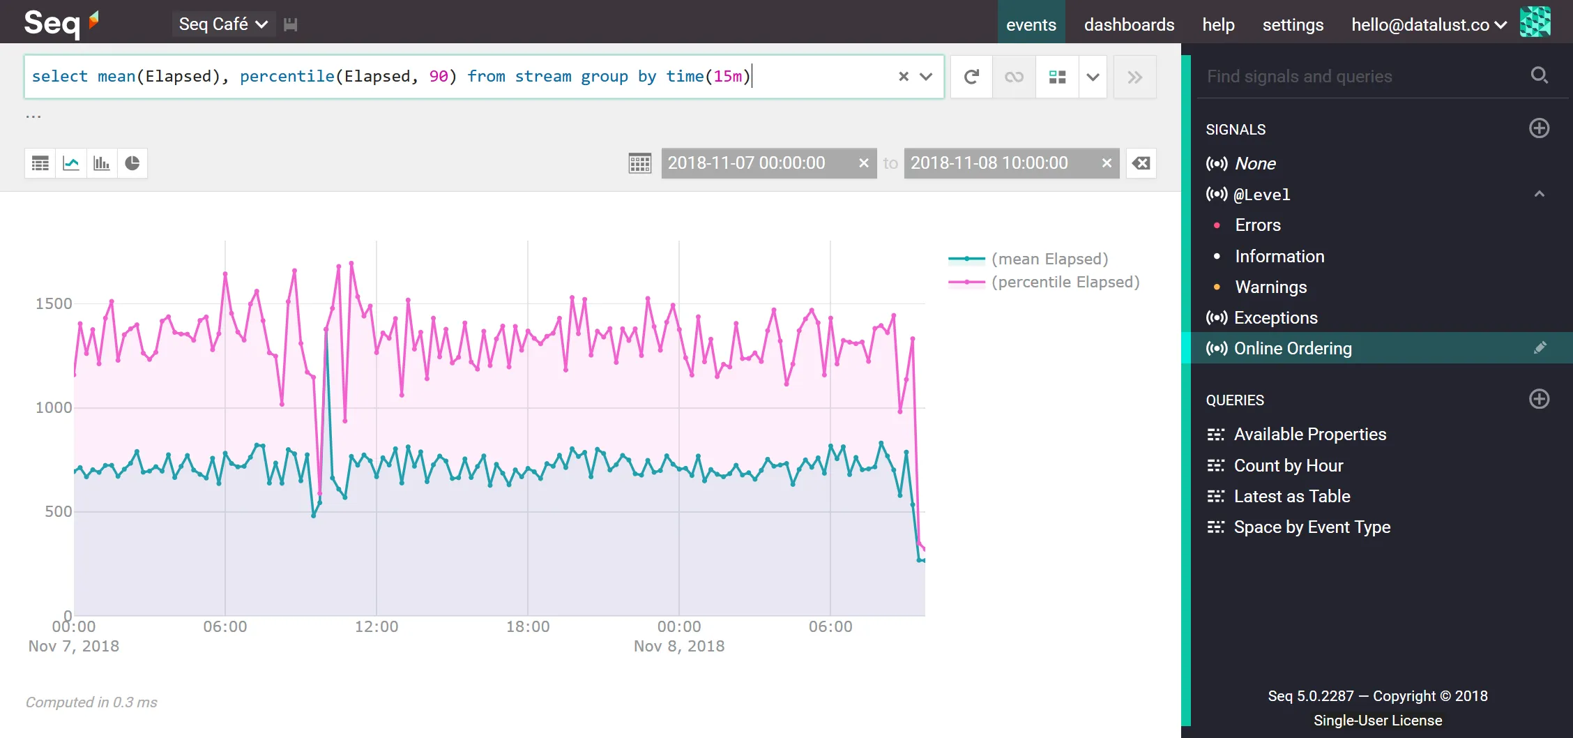
Task: Select the bar chart visualization
Action: coord(101,163)
